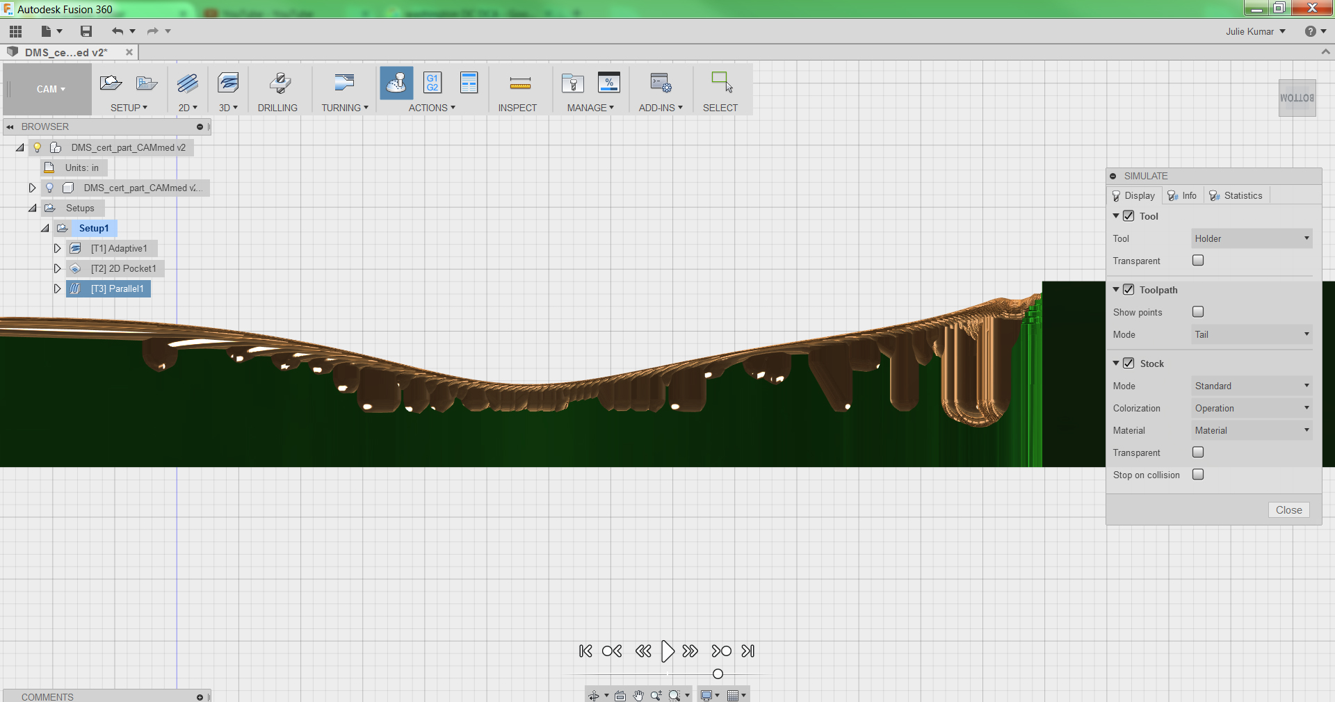The width and height of the screenshot is (1335, 702).
Task: Toggle visibility bulb of DMS_cert_part_CAMmed v2 root
Action: pyautogui.click(x=38, y=147)
